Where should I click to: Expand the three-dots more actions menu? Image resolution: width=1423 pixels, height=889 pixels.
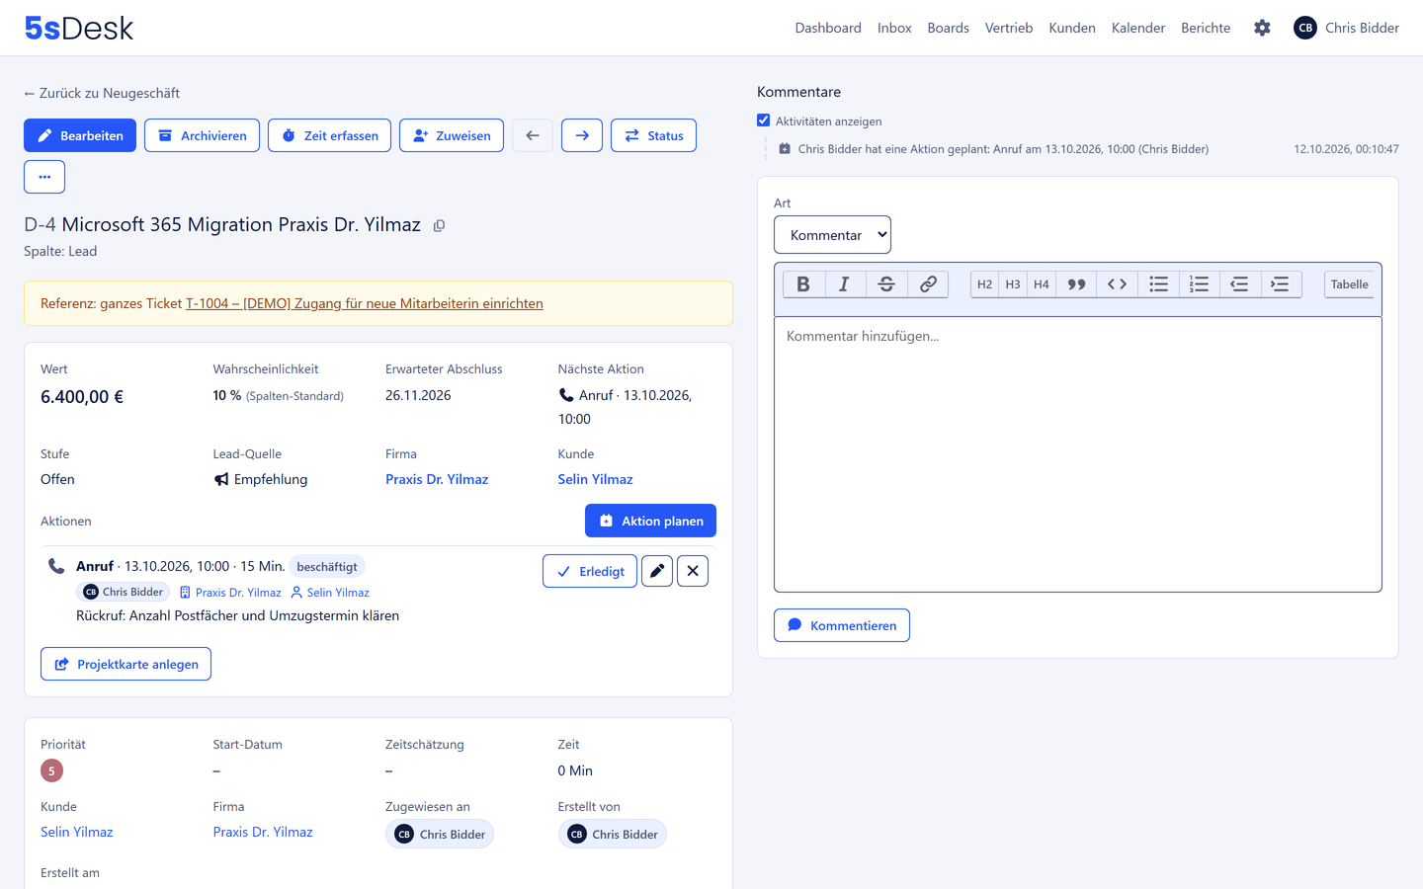point(44,177)
